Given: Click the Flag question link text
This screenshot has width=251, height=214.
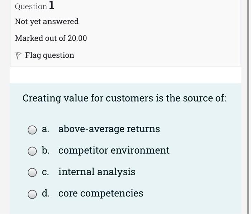Looking at the screenshot, I should (49, 55).
